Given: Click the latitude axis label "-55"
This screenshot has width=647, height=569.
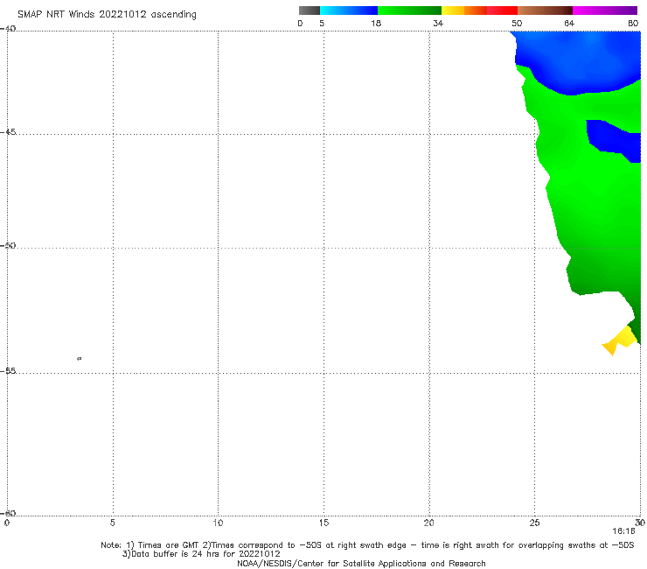Looking at the screenshot, I should (8, 370).
